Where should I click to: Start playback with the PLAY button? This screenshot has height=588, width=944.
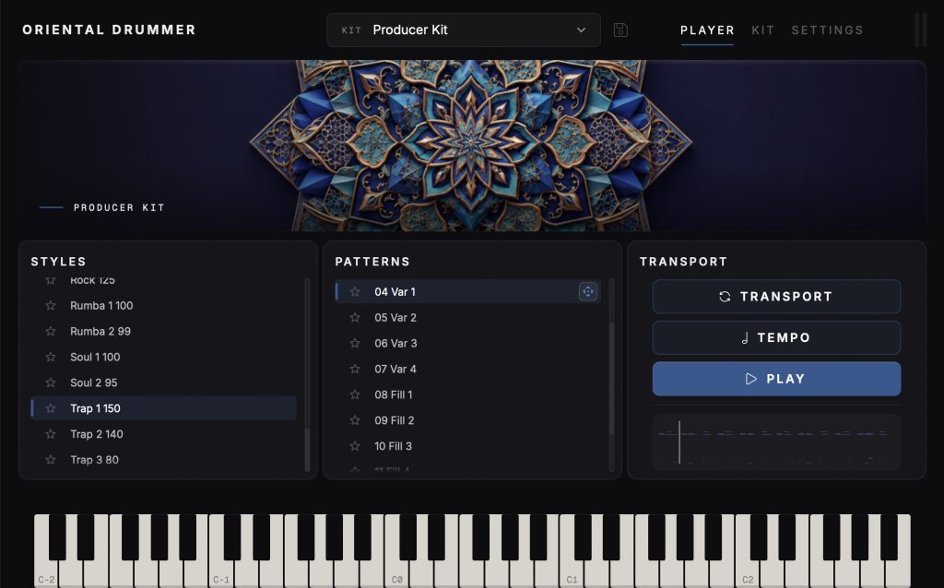pyautogui.click(x=776, y=379)
